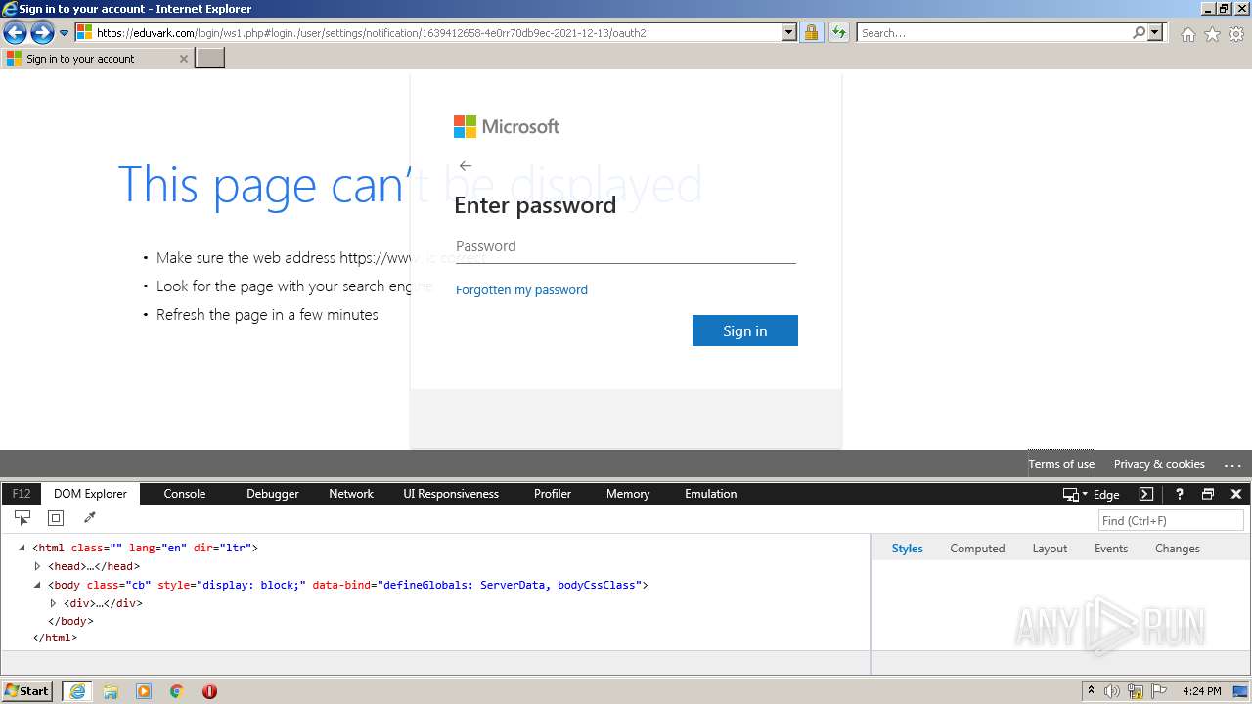Open the media player taskbar icon
The image size is (1252, 704).
point(144,691)
